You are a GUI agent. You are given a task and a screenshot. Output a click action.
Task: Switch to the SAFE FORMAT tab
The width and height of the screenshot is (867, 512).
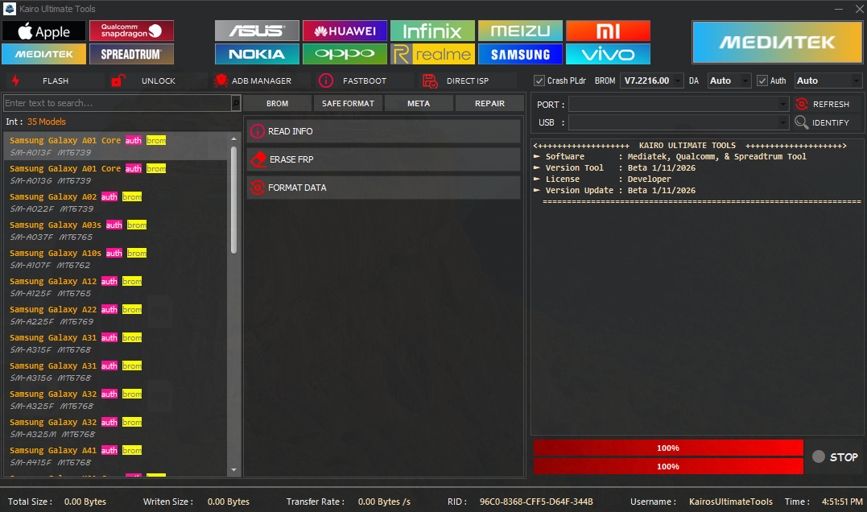348,103
